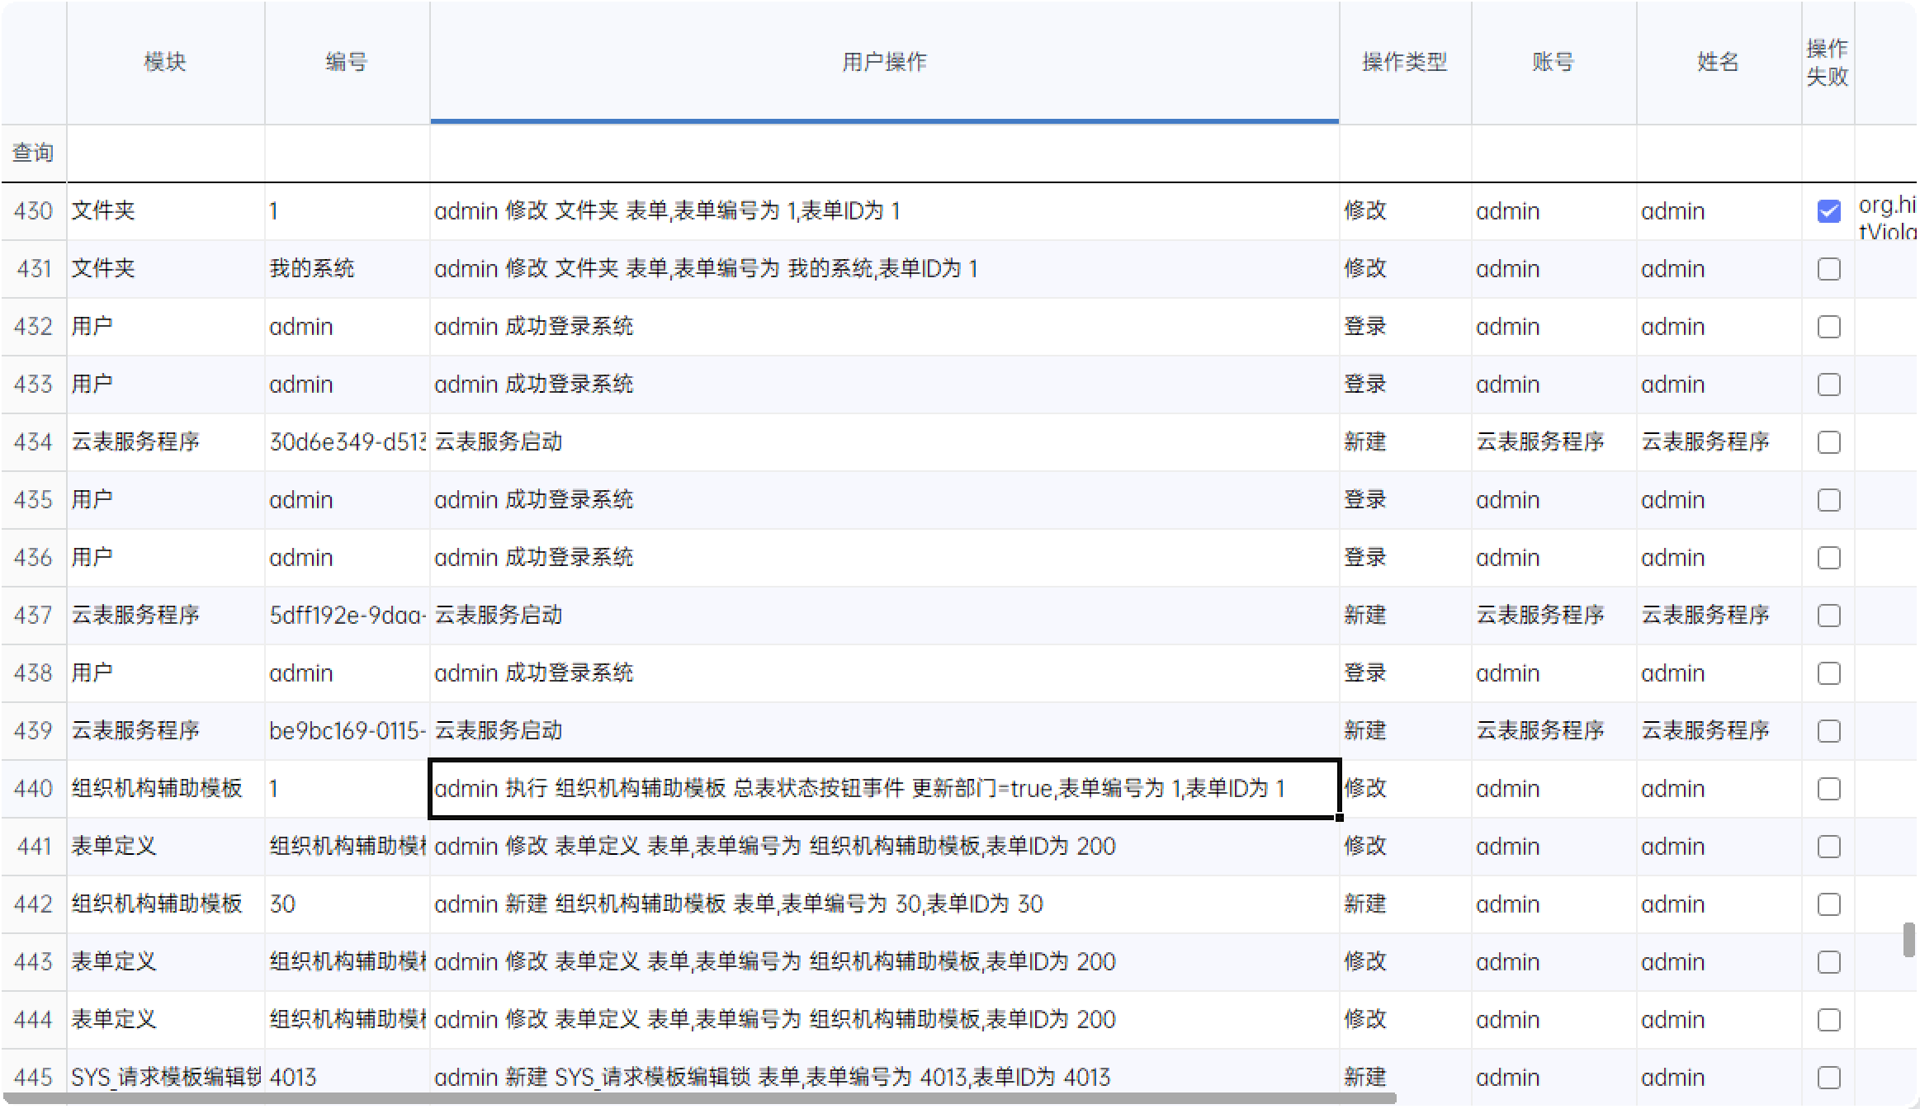This screenshot has width=1920, height=1109.
Task: Click 云表服务程序 name cell in row 439
Action: [1719, 731]
